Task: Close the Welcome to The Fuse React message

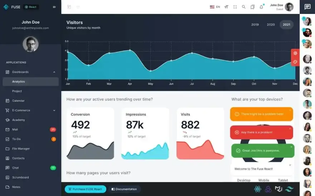Action: pyautogui.click(x=290, y=165)
